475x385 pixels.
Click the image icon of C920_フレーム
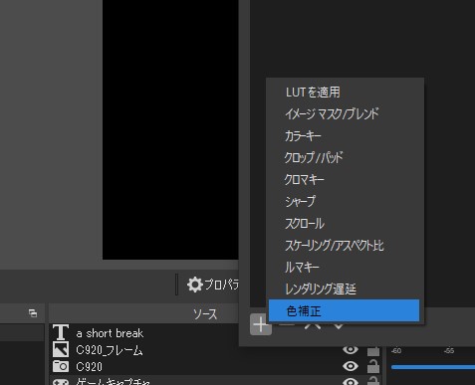(61, 349)
